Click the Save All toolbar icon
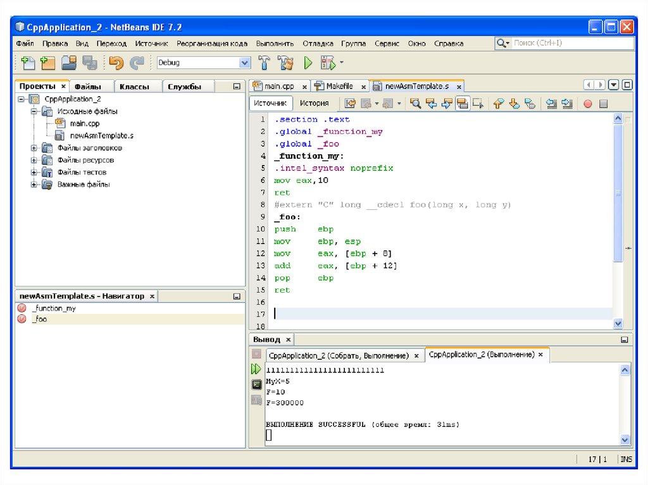Screen dimensions: 648x485 coord(89,63)
